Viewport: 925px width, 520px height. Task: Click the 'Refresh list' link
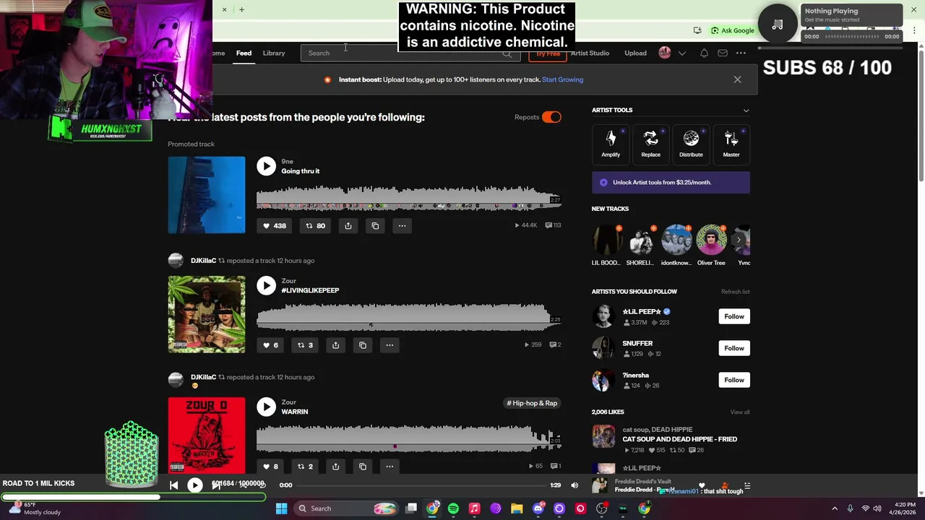click(735, 292)
